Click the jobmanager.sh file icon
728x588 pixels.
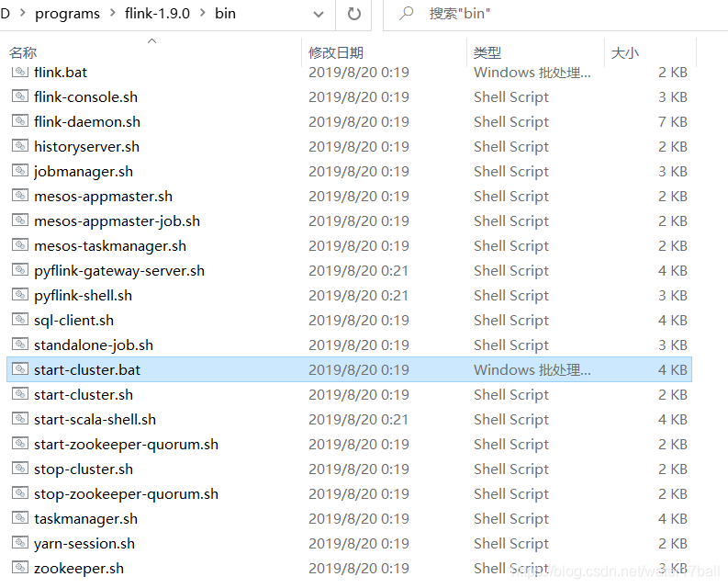20,171
